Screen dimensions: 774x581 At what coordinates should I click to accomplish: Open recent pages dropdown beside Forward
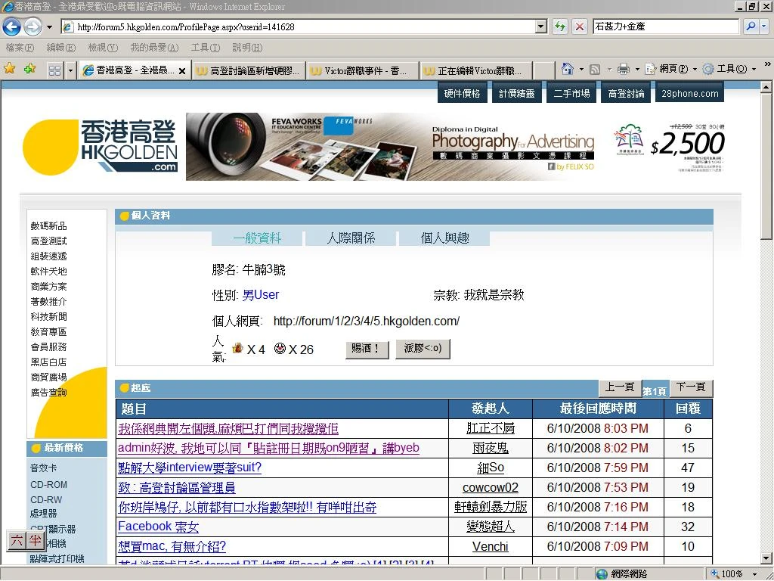point(49,26)
